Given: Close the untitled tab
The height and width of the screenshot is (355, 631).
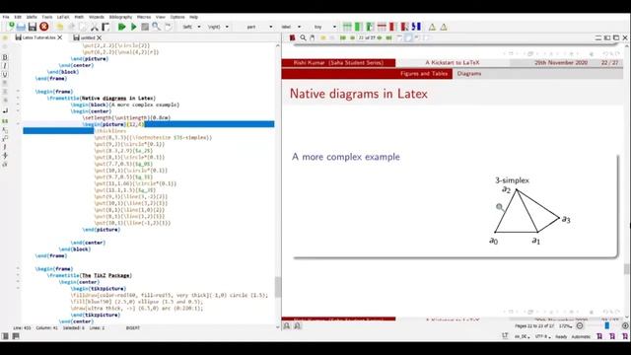Looking at the screenshot, I should 99,37.
